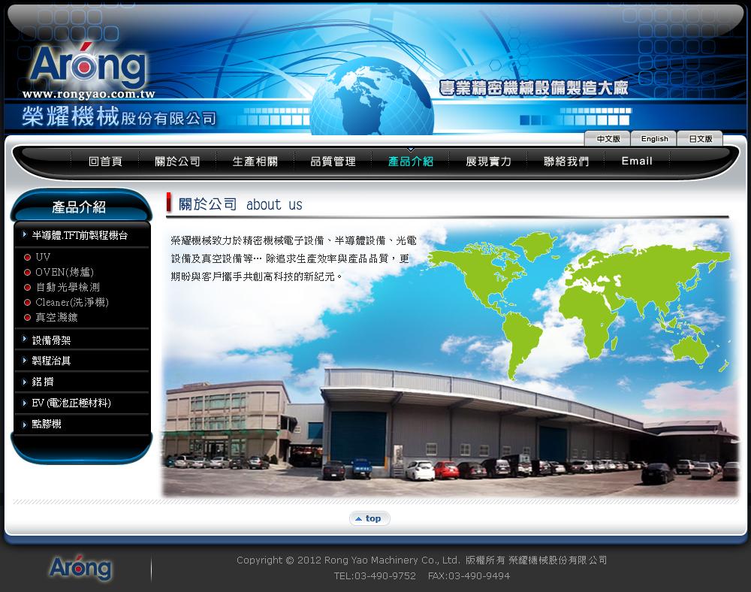This screenshot has width=751, height=592.
Task: Click the red bullet beside 真空濺鍍
Action: click(x=27, y=317)
